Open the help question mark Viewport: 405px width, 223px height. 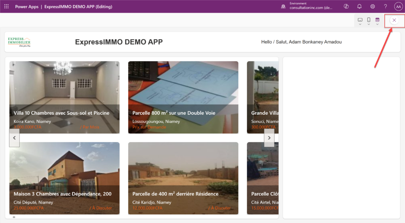[385, 6]
